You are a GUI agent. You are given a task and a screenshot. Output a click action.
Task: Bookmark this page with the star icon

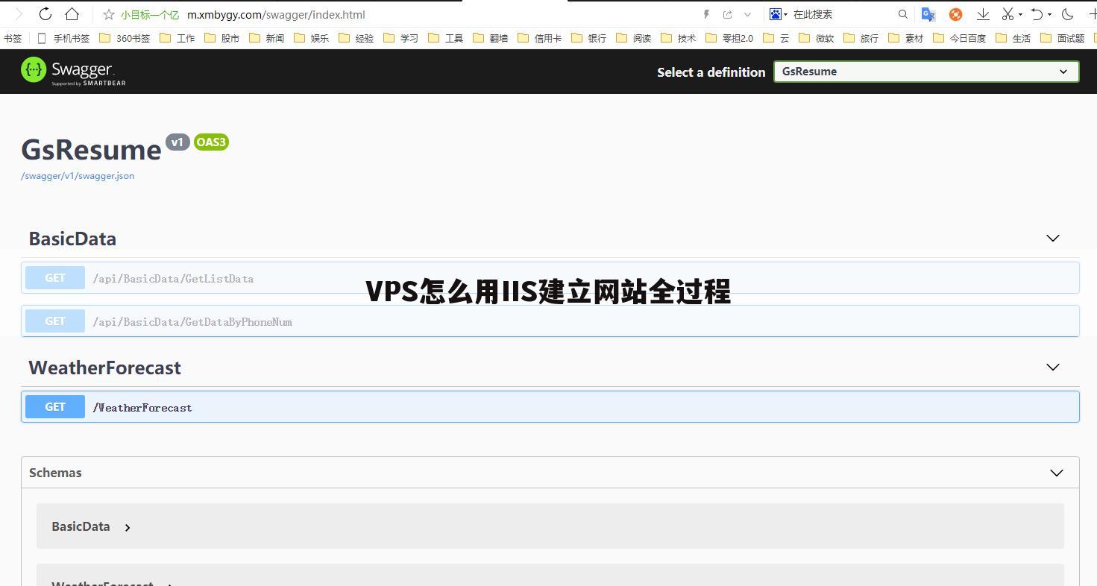coord(109,14)
